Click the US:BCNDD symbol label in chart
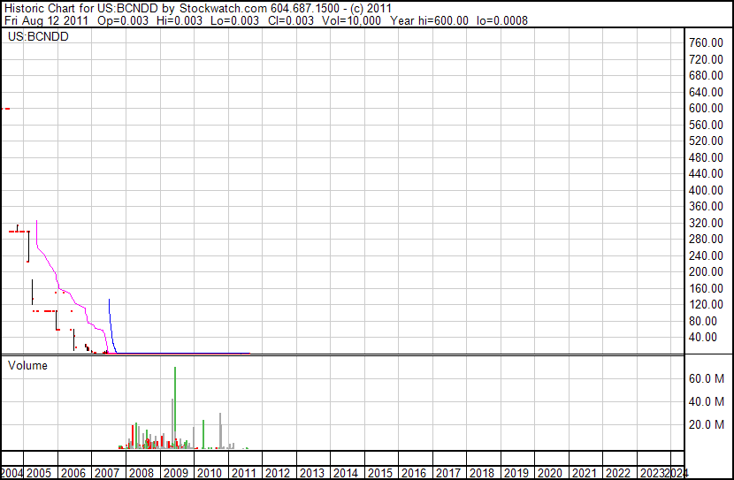The image size is (734, 480). 38,37
